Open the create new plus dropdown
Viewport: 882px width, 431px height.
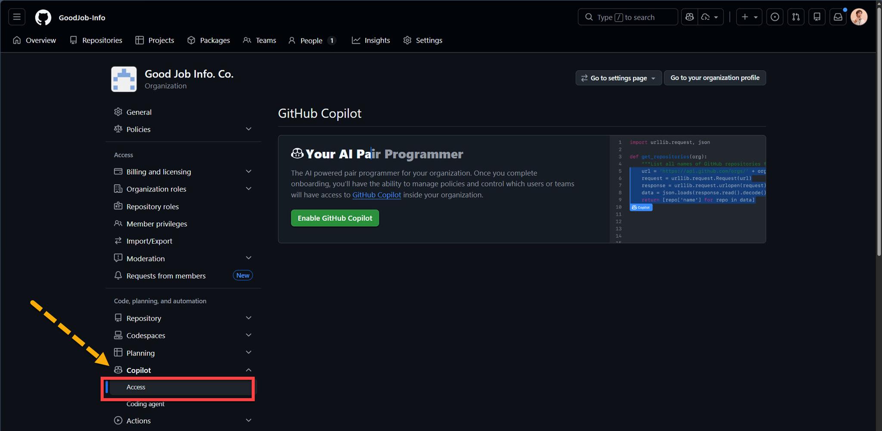749,17
